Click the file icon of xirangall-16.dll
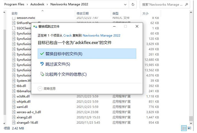 [14, 123]
